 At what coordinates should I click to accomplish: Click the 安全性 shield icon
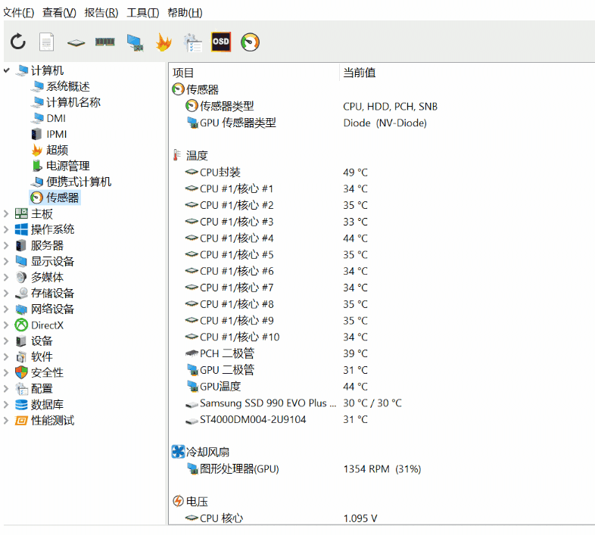point(21,373)
